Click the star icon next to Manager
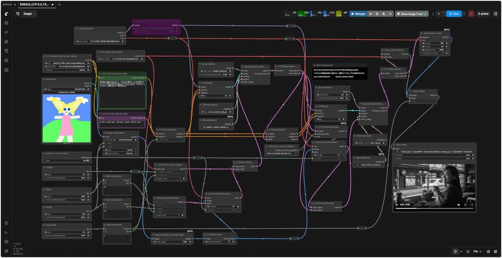This screenshot has height=258, width=502. (x=371, y=14)
